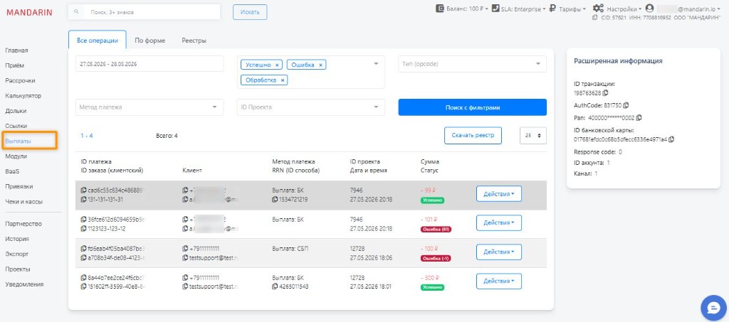Image resolution: width=729 pixels, height=322 pixels.
Task: Switch to the Реестры tab
Action: pos(194,41)
